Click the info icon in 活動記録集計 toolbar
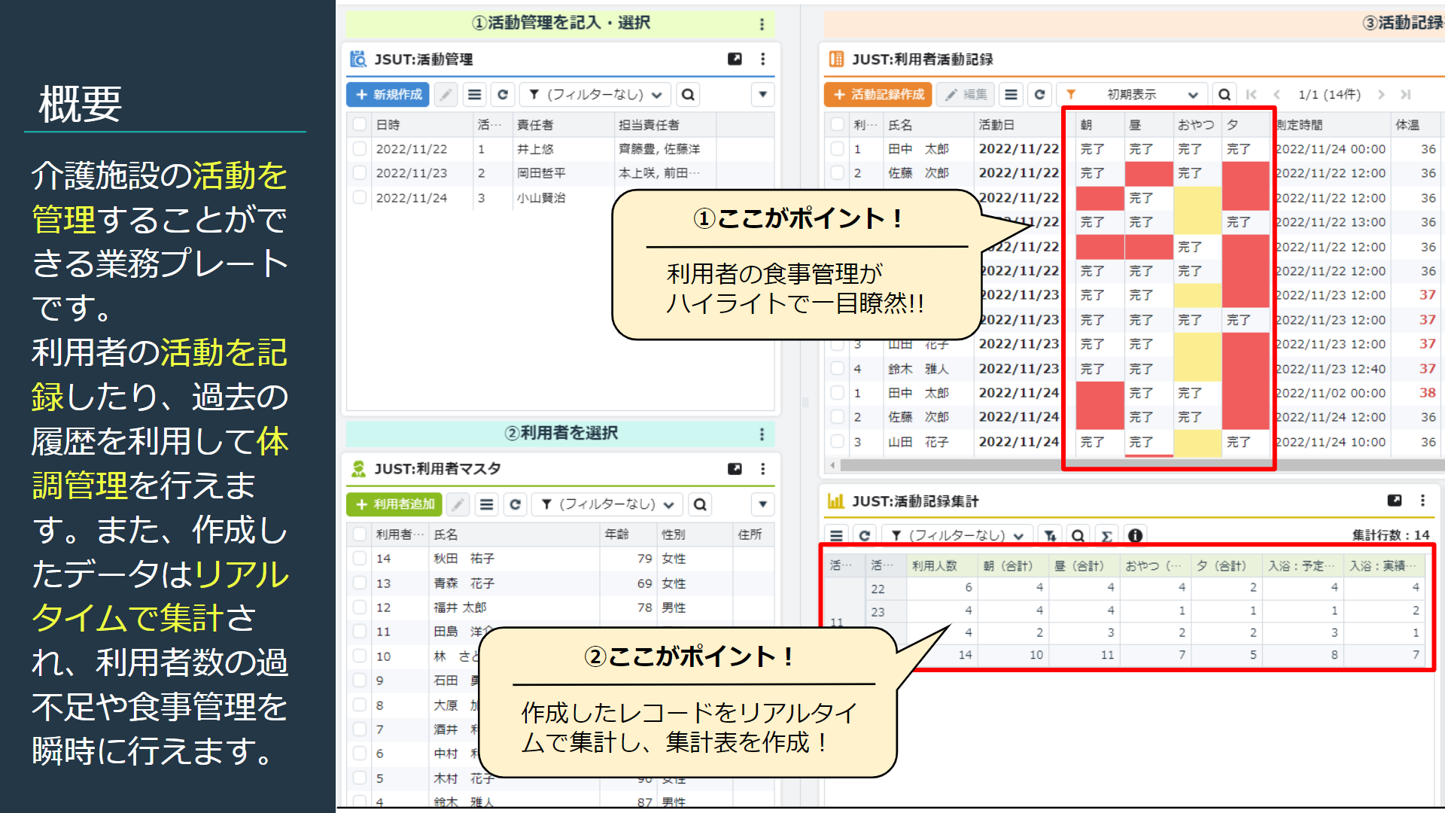This screenshot has width=1445, height=813. 1134,535
